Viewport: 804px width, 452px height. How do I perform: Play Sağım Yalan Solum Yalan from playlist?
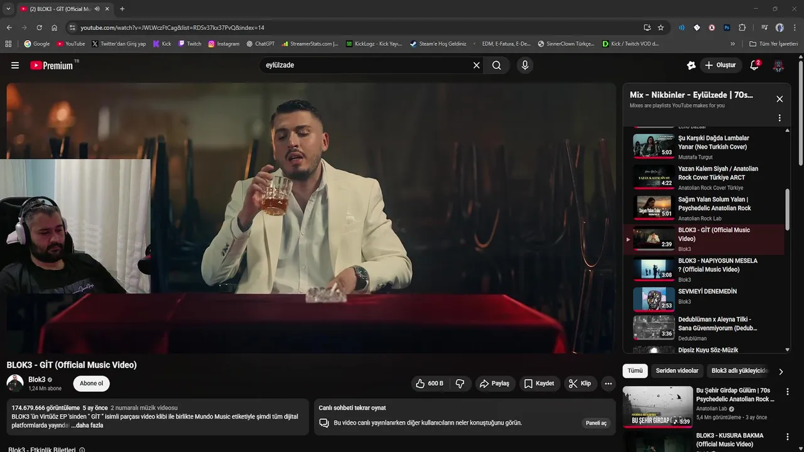703,208
